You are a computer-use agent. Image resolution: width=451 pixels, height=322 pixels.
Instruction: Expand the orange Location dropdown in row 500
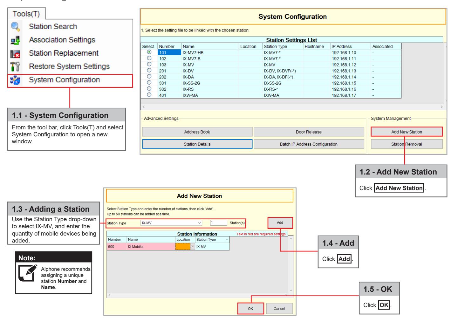point(192,246)
